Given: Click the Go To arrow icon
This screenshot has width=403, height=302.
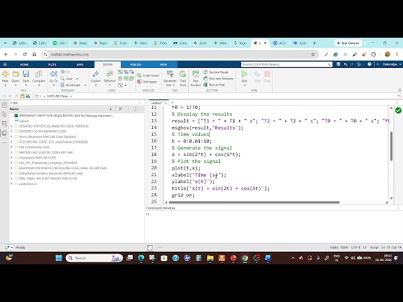Looking at the screenshot, I should tap(54, 74).
